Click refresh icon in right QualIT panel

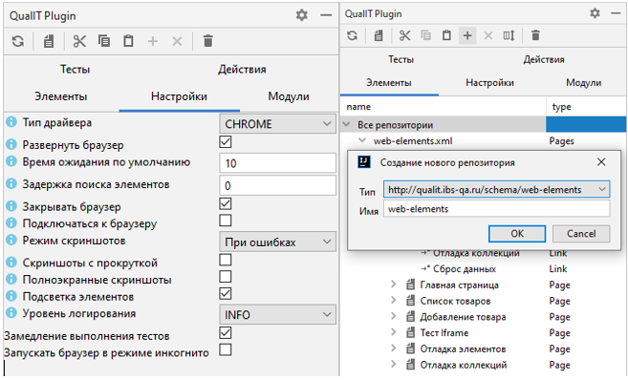point(352,35)
